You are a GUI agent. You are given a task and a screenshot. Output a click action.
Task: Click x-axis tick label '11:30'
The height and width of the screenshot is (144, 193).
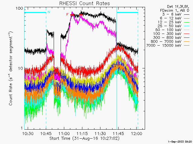pyautogui.click(x=100, y=133)
